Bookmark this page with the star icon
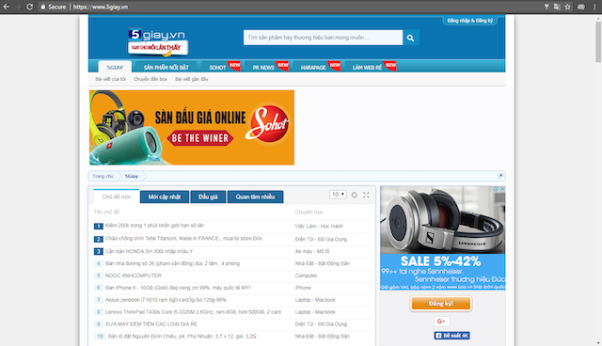 [x=568, y=7]
